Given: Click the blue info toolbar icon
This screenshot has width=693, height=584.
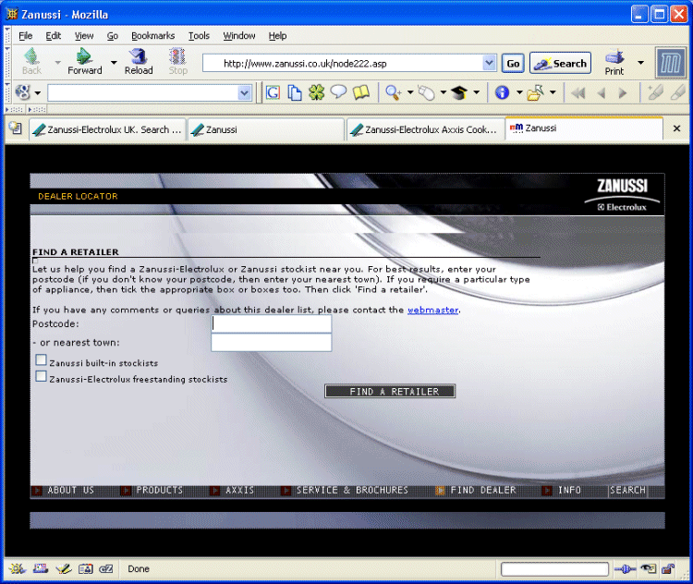Looking at the screenshot, I should pyautogui.click(x=502, y=92).
